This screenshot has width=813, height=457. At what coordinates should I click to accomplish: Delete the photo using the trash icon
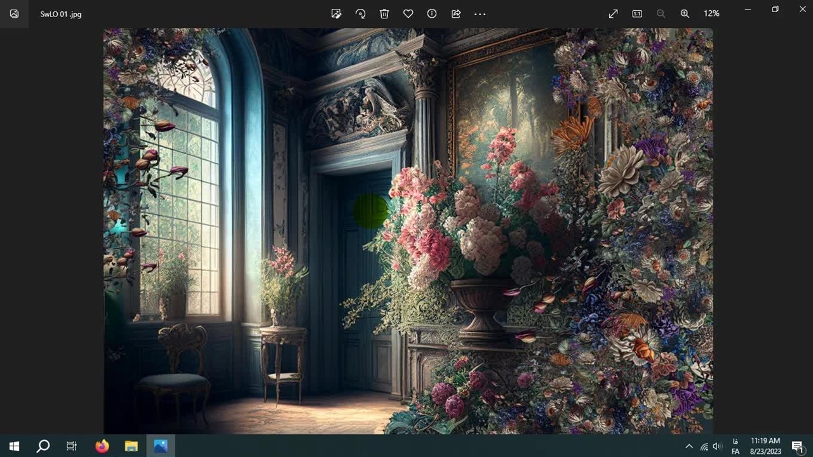click(384, 14)
